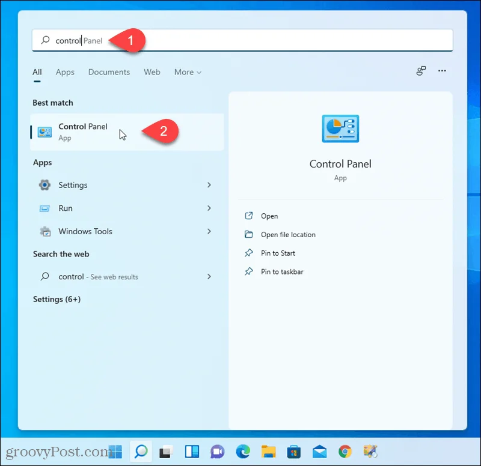
Task: Click 'control - See web results' entry
Action: [x=126, y=277]
